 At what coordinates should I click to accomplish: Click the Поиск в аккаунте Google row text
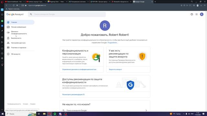pos(77,111)
